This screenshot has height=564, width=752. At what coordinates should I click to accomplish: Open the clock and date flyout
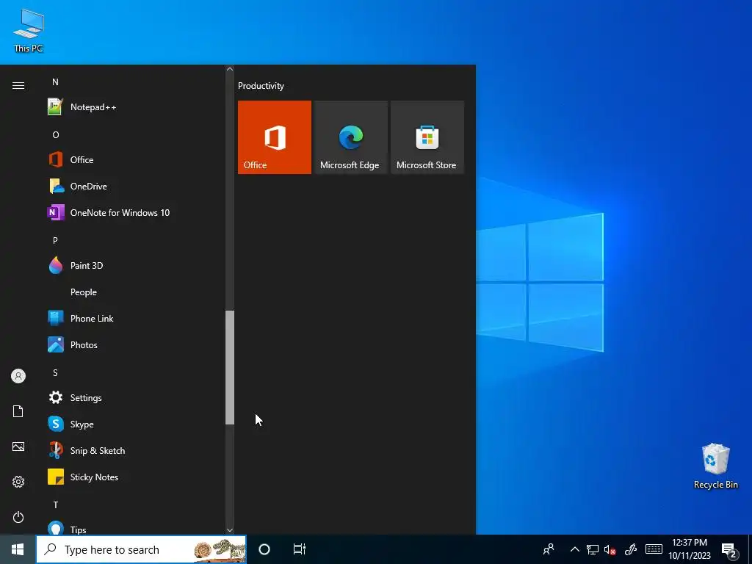[690, 549]
